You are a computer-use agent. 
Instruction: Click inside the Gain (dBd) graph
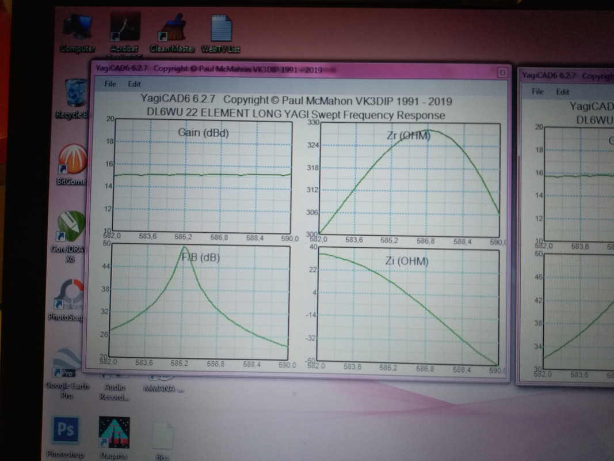[x=202, y=177]
